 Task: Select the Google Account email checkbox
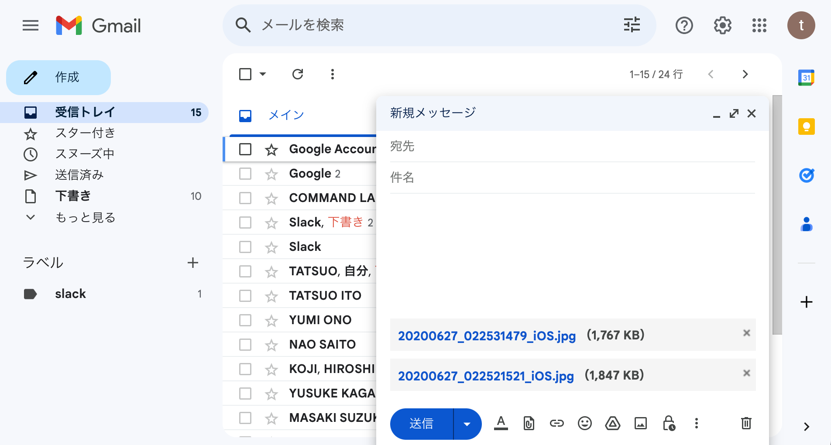tap(245, 149)
